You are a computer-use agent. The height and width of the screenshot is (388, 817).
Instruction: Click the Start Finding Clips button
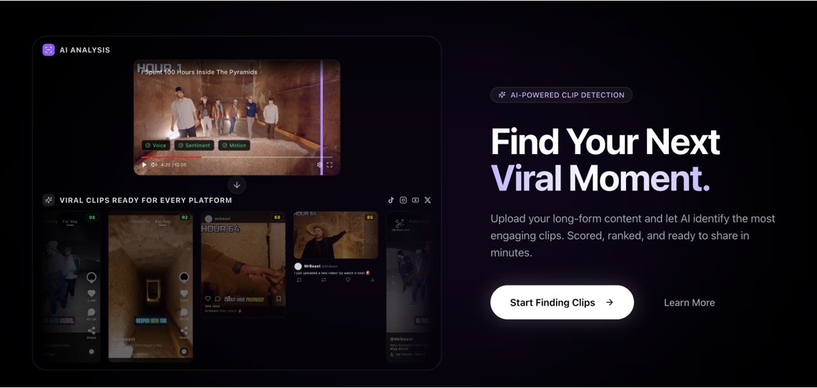(561, 303)
